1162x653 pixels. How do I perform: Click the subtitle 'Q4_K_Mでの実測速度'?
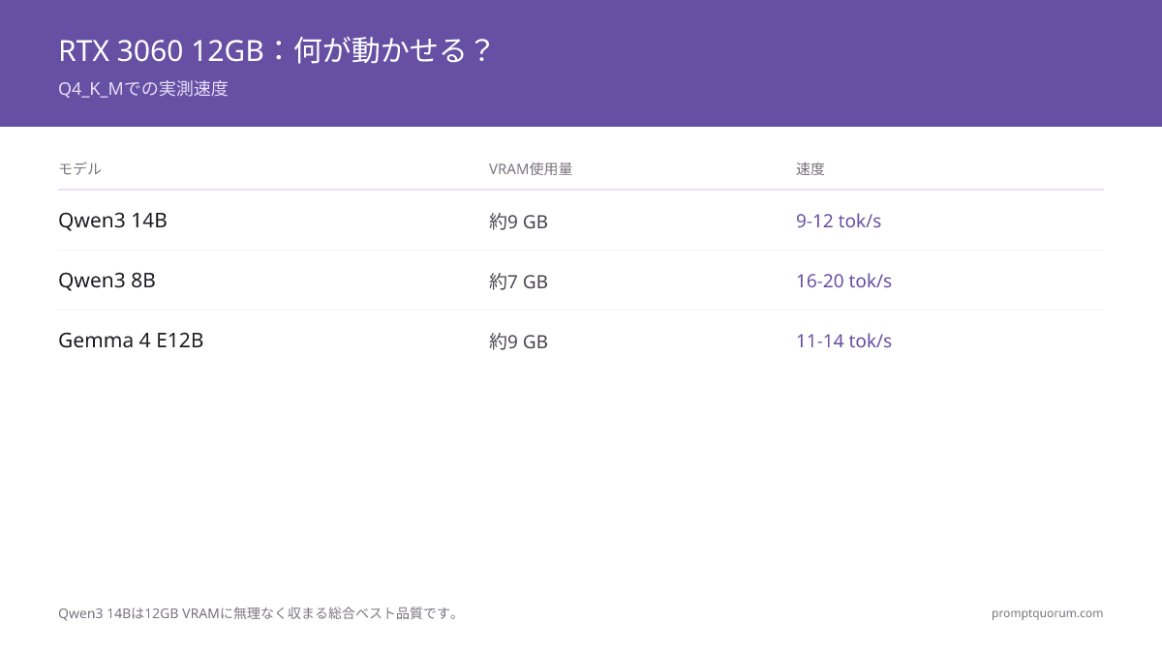143,89
